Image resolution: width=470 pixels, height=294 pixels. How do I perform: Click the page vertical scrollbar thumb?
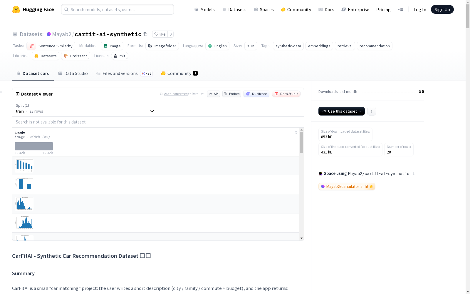pyautogui.click(x=468, y=16)
